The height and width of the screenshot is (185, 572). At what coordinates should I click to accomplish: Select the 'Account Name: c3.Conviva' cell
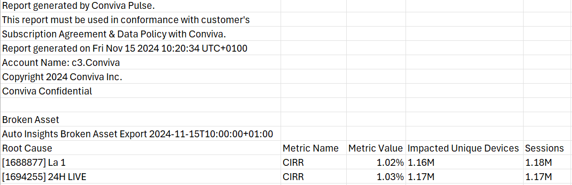140,62
